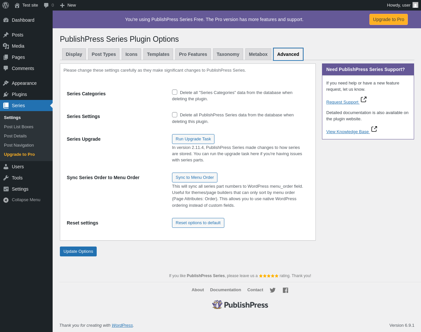Open the View Knowledge Base link

point(348,132)
